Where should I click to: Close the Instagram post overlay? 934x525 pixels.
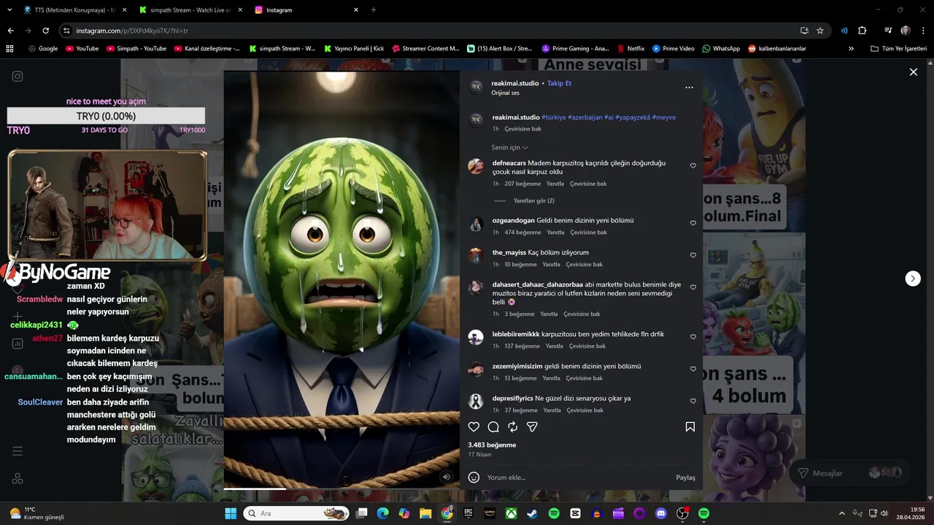coord(913,71)
